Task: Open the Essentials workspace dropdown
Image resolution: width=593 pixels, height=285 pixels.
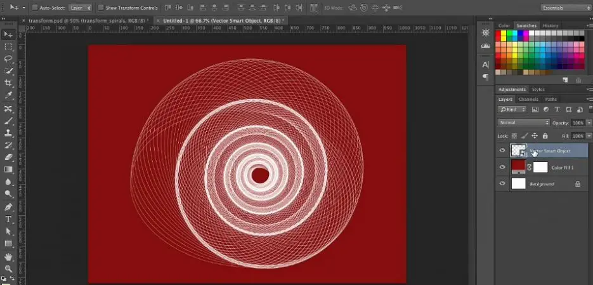Action: (x=564, y=8)
